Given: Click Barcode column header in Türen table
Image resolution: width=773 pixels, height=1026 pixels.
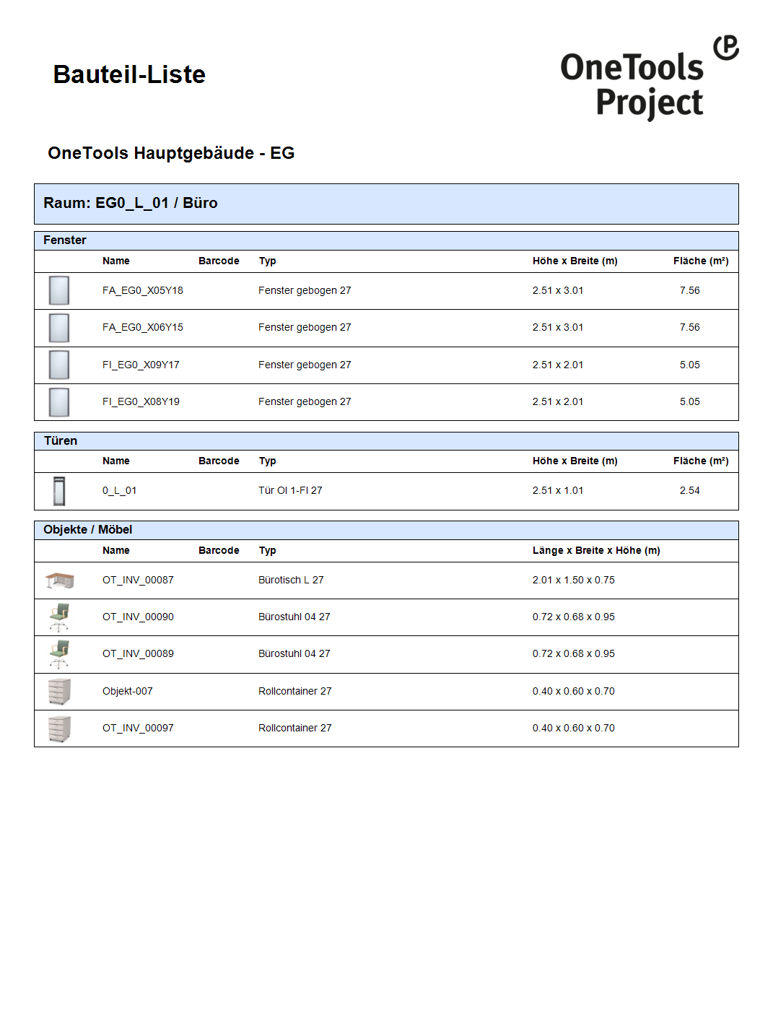Looking at the screenshot, I should click(219, 461).
